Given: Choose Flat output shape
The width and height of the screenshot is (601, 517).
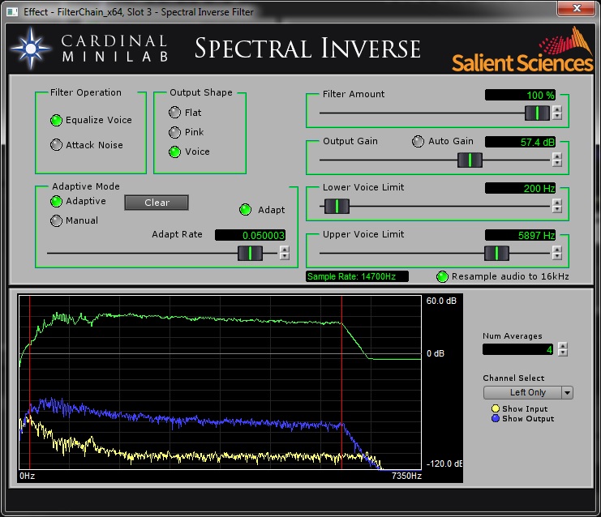Looking at the screenshot, I should pos(174,112).
